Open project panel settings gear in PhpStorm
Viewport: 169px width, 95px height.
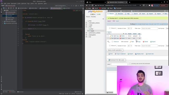[x=16, y=8]
